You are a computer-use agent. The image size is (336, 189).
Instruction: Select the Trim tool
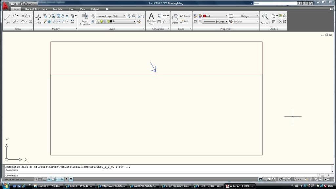(54, 21)
